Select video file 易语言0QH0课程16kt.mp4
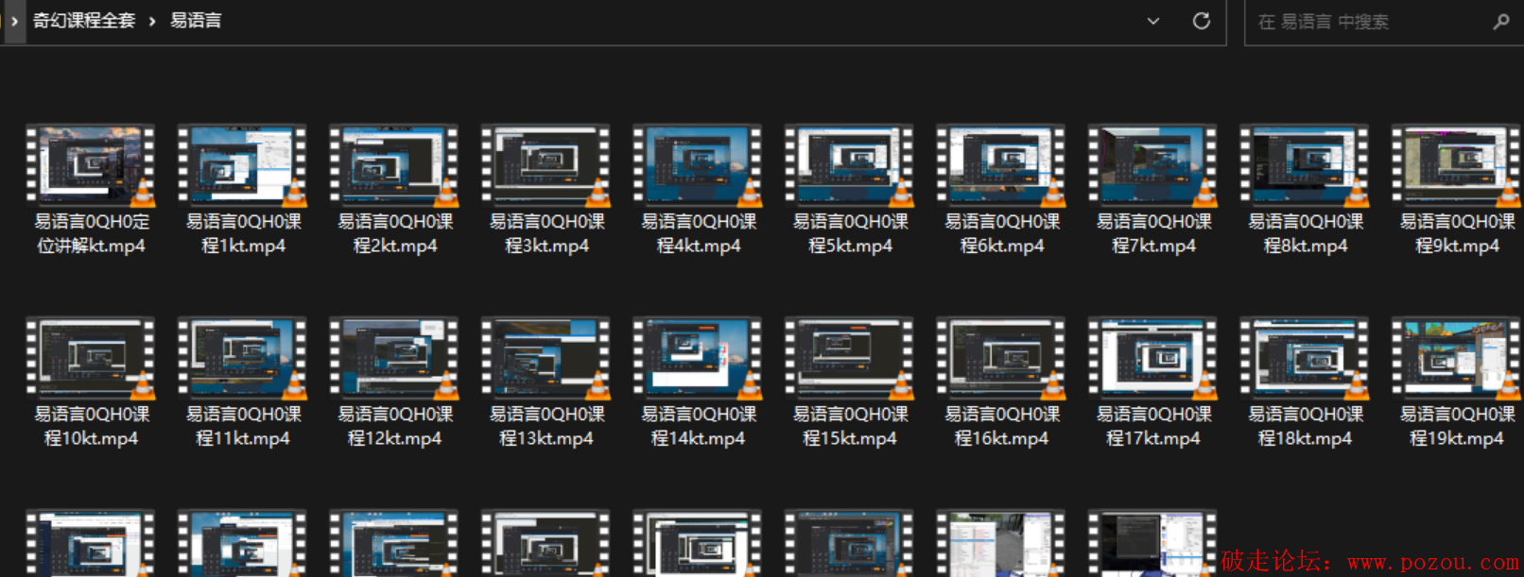Viewport: 1524px width, 577px height. tap(1001, 359)
